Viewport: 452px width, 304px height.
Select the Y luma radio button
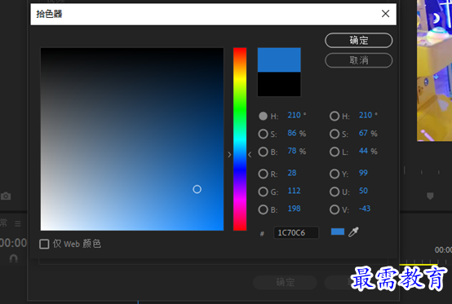335,174
